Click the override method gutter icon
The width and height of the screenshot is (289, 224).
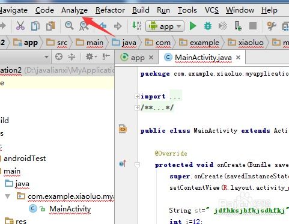click(123, 164)
